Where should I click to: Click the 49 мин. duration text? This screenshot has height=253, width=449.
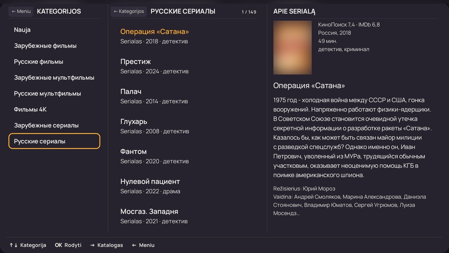click(x=328, y=41)
